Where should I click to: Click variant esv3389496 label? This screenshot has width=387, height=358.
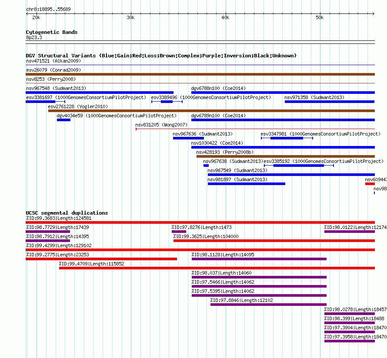tap(211, 97)
